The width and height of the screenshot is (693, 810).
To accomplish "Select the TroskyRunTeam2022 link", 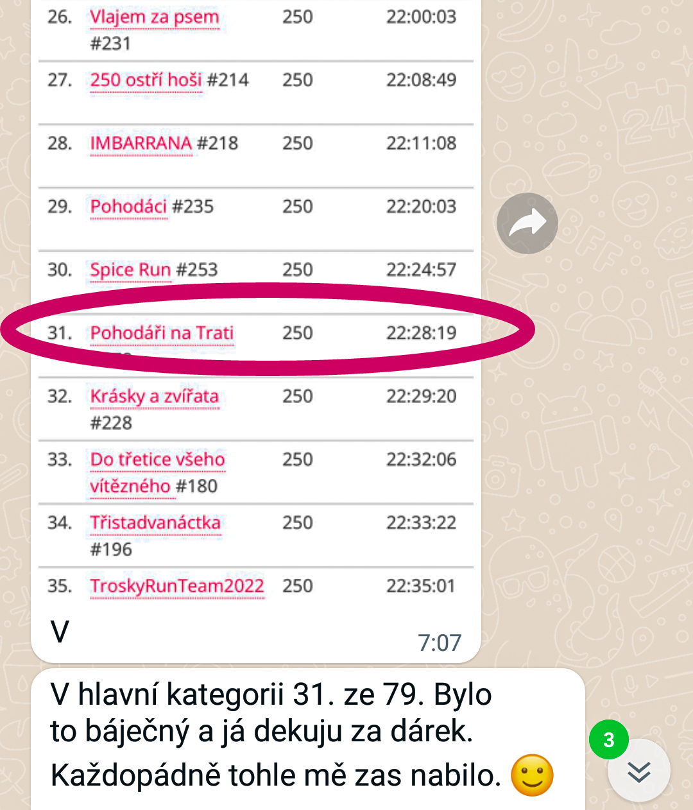I will pyautogui.click(x=176, y=586).
